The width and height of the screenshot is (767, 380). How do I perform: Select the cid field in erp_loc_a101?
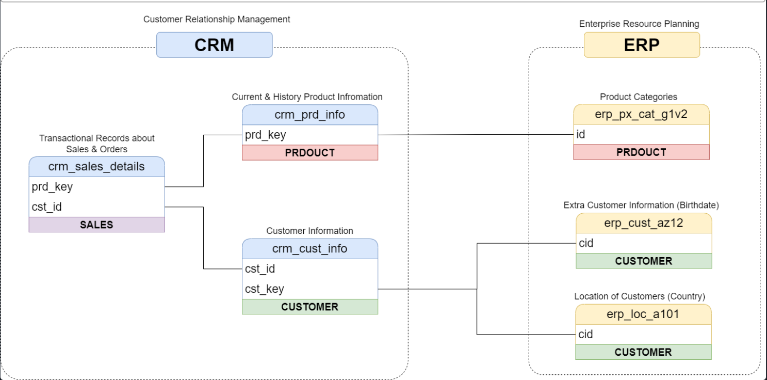coord(643,334)
